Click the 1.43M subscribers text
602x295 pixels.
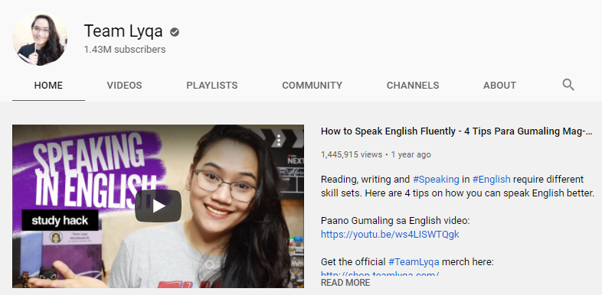tap(125, 50)
